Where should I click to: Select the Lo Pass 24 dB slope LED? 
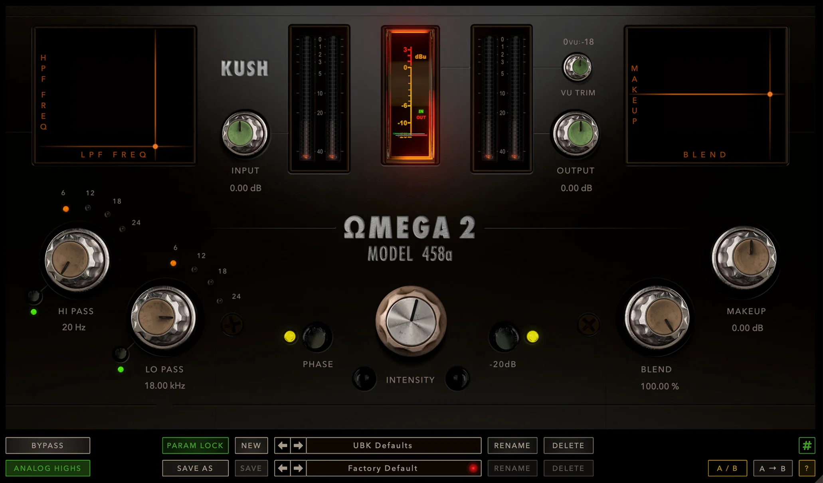[220, 301]
